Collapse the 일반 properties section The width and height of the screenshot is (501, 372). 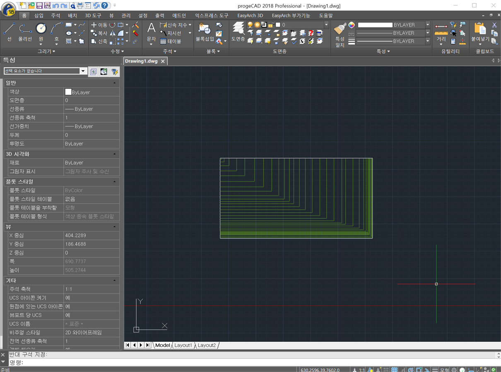coord(115,83)
